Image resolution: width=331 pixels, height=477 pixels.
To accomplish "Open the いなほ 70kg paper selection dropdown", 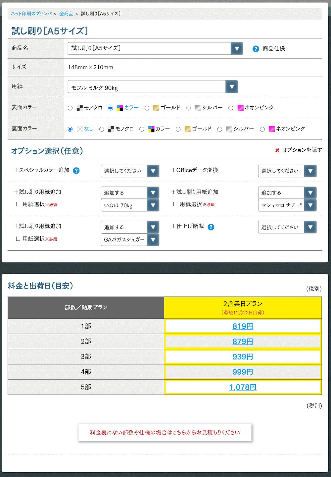I will click(130, 205).
